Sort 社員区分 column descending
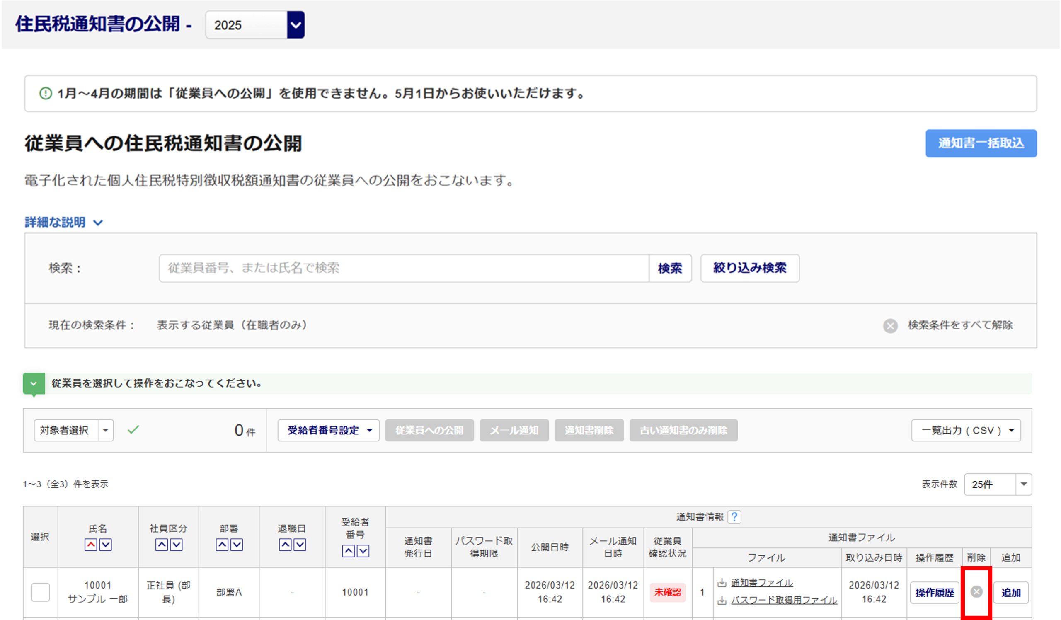Screen dimensions: 1061x620 [177, 545]
